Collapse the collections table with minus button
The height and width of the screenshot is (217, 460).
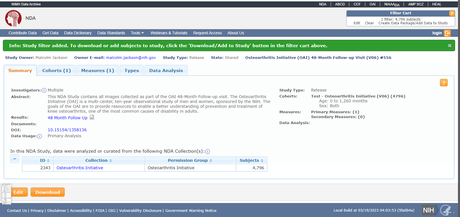coord(15,159)
